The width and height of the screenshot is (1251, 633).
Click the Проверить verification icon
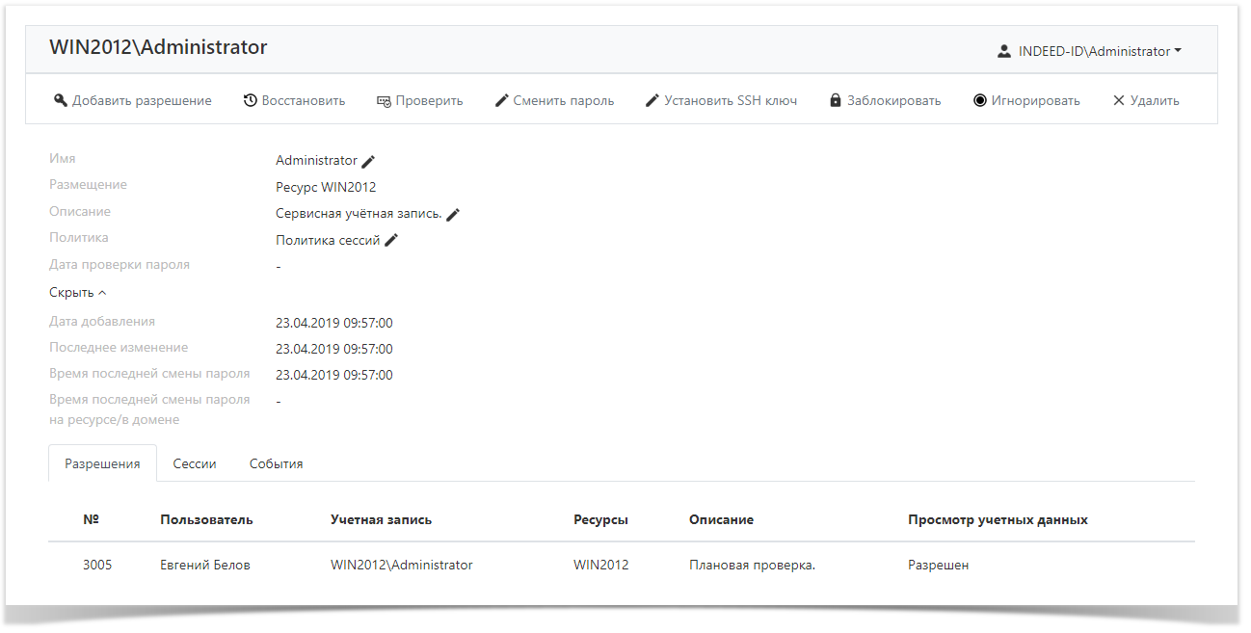385,99
